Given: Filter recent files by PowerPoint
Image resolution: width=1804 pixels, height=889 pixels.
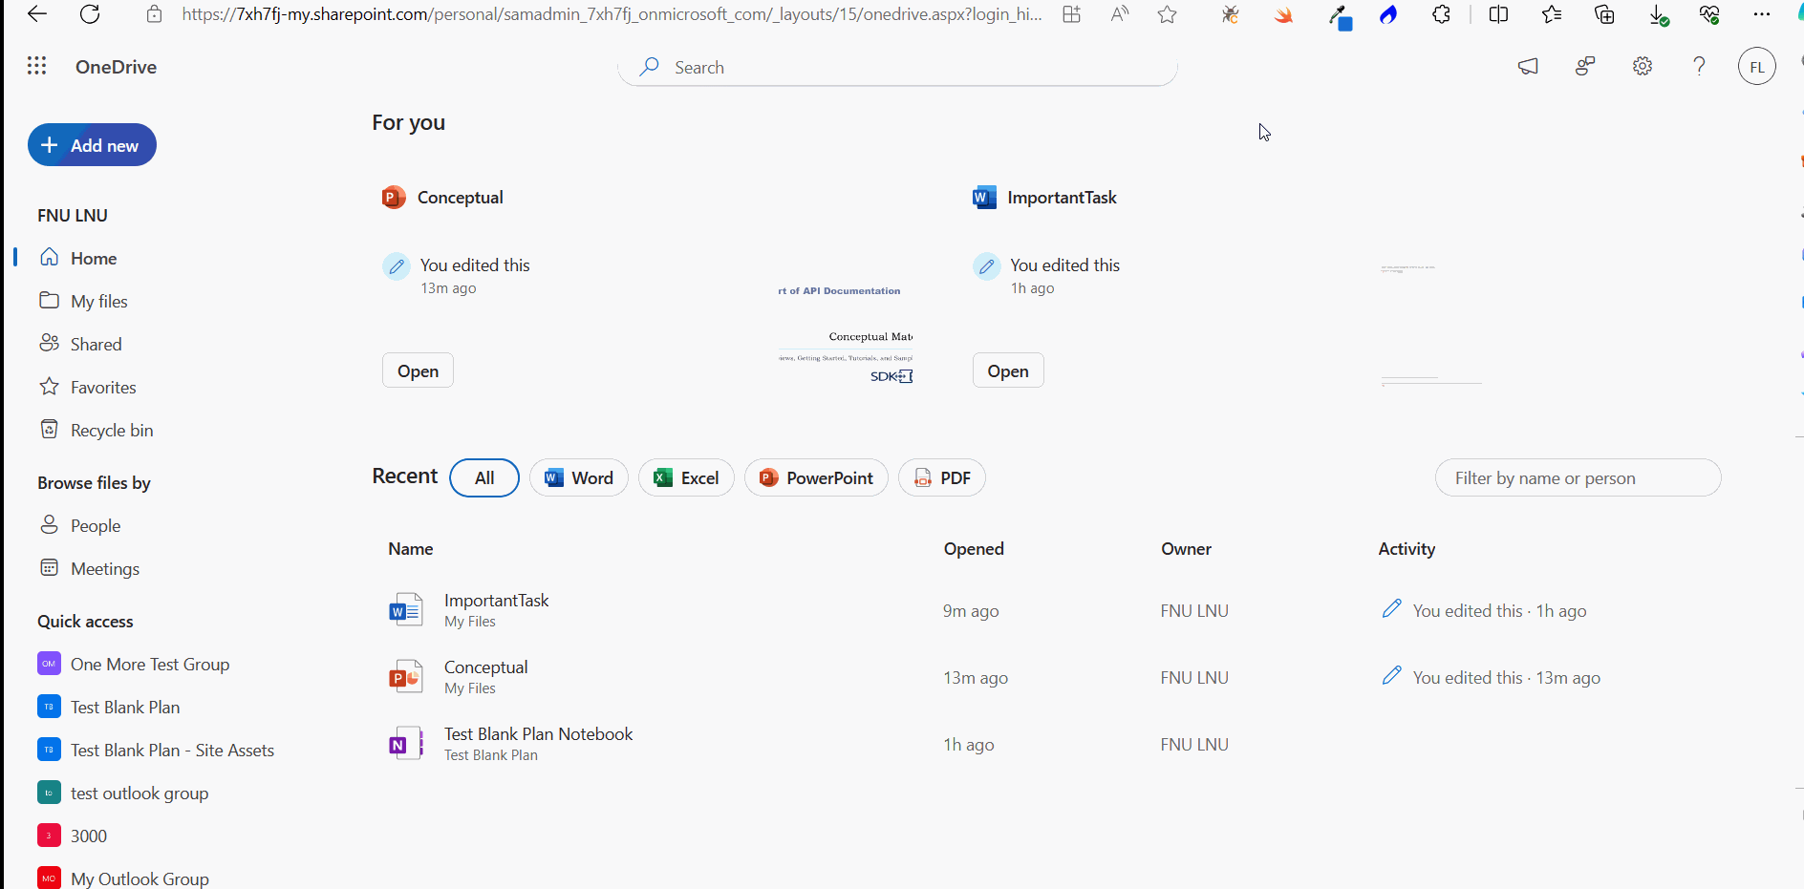Looking at the screenshot, I should 816,477.
